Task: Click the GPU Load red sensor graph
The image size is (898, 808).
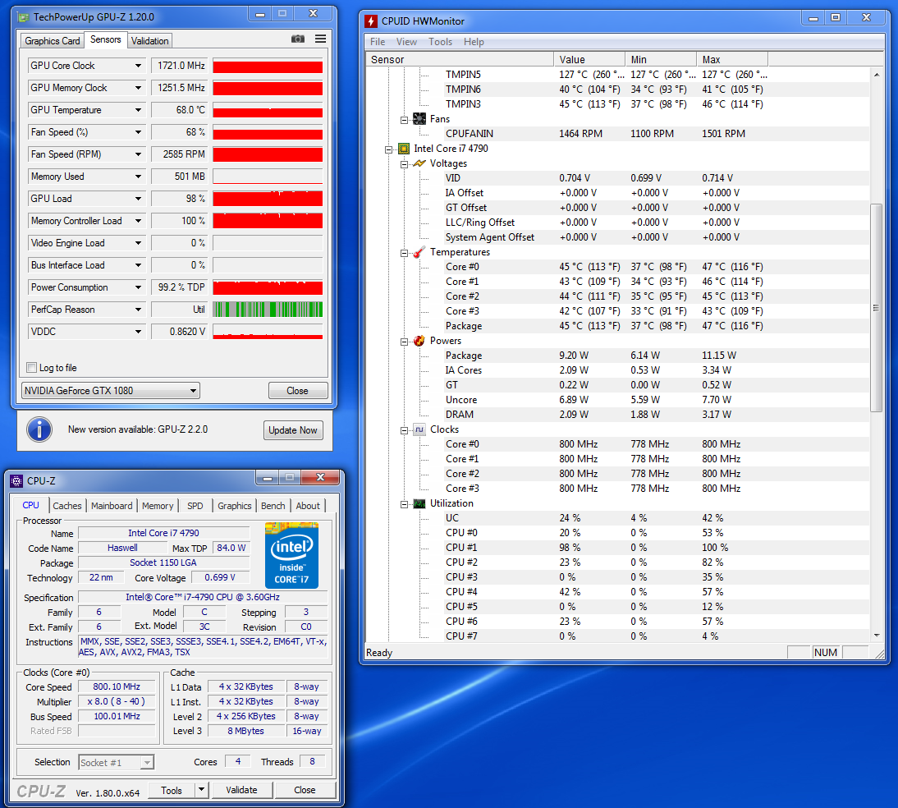Action: point(268,199)
